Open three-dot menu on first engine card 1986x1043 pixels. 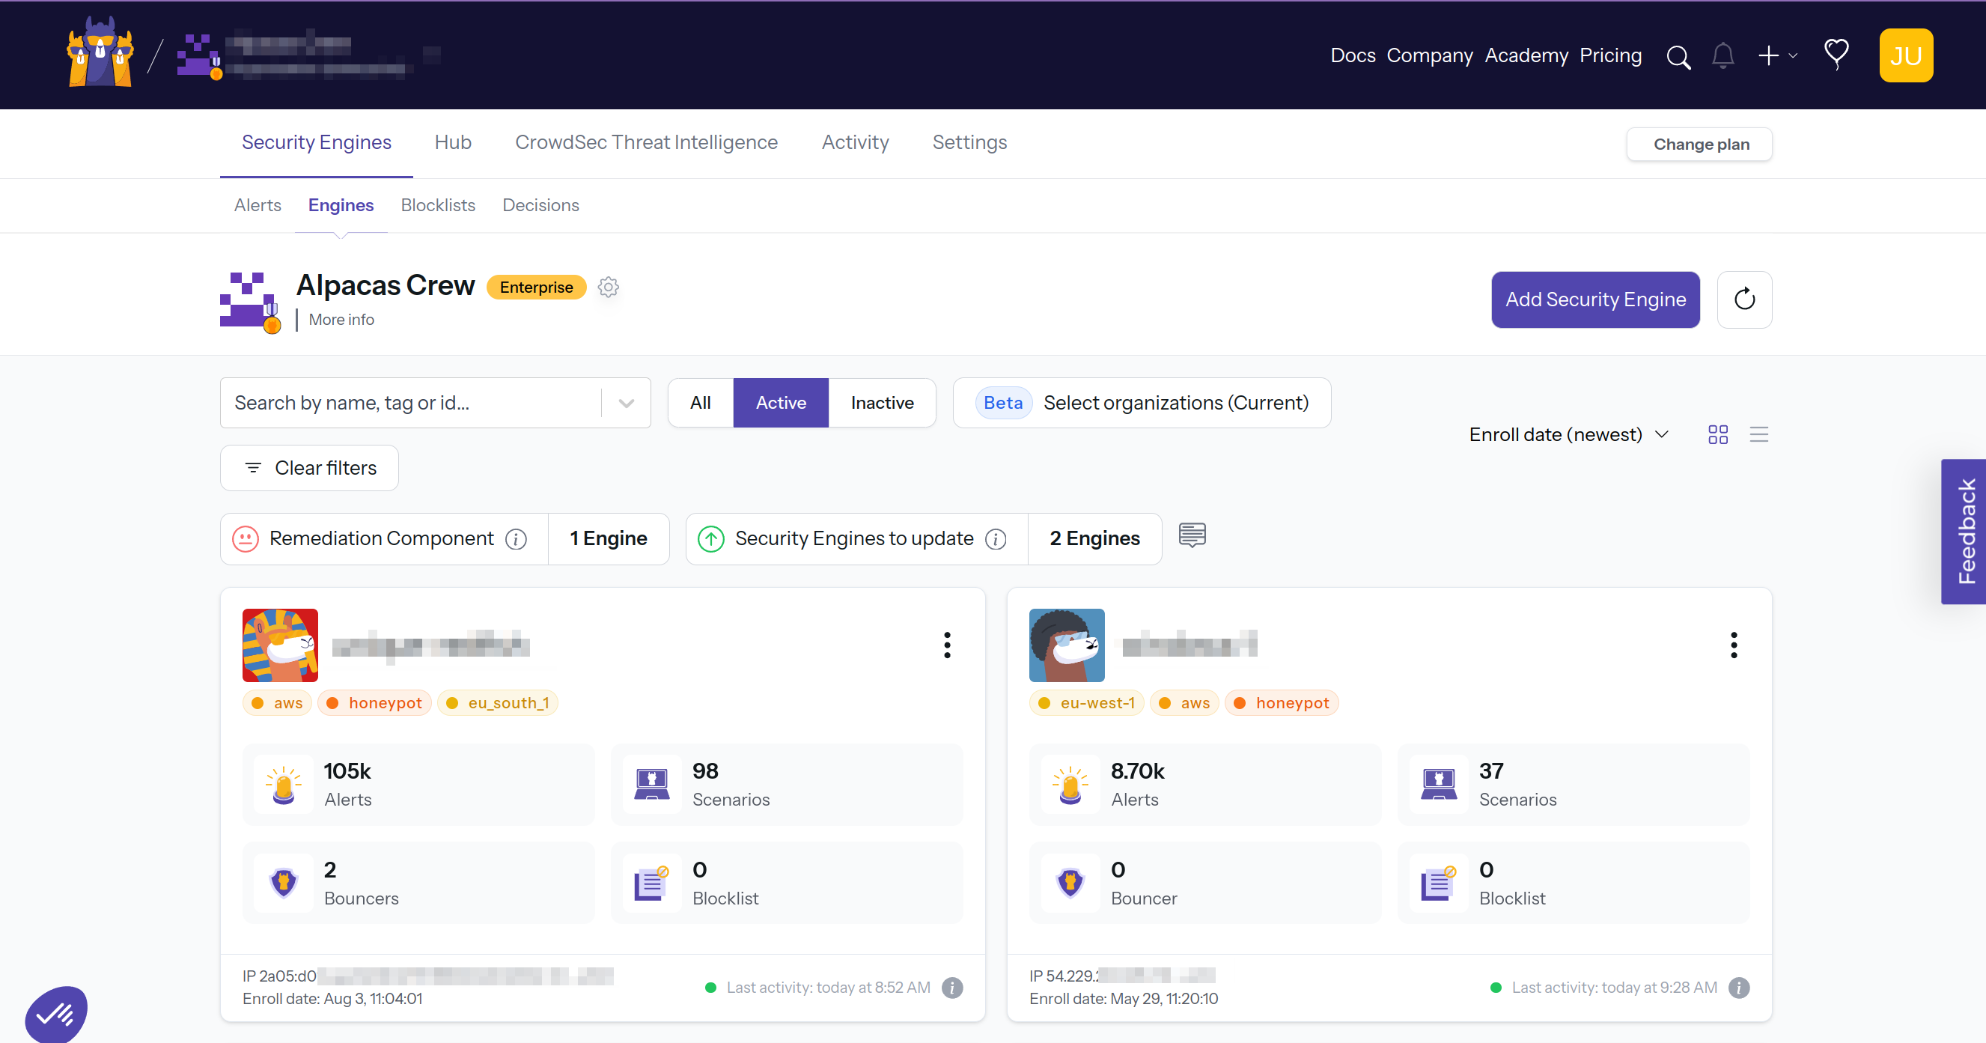[x=947, y=645]
